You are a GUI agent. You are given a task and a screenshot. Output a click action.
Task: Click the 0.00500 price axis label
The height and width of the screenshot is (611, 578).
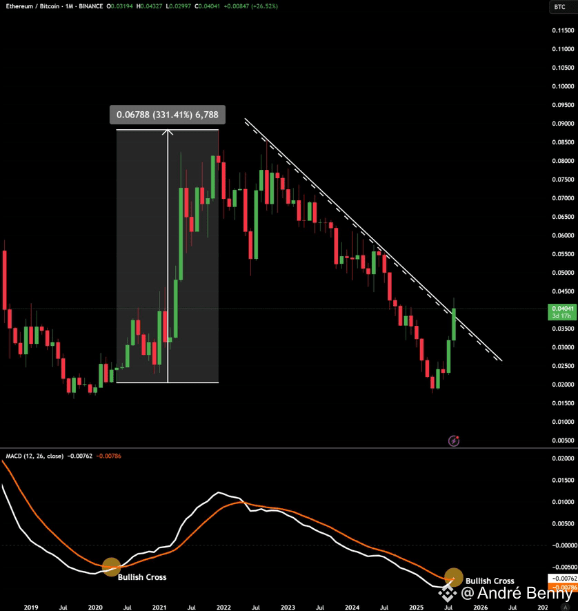[563, 440]
